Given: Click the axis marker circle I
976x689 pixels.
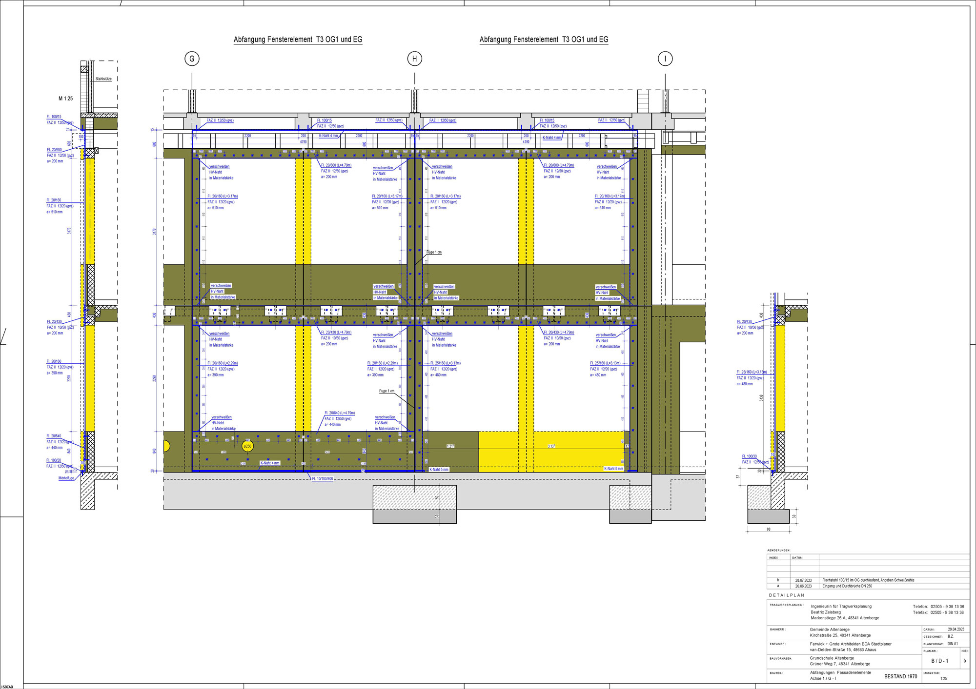Looking at the screenshot, I should [x=665, y=59].
